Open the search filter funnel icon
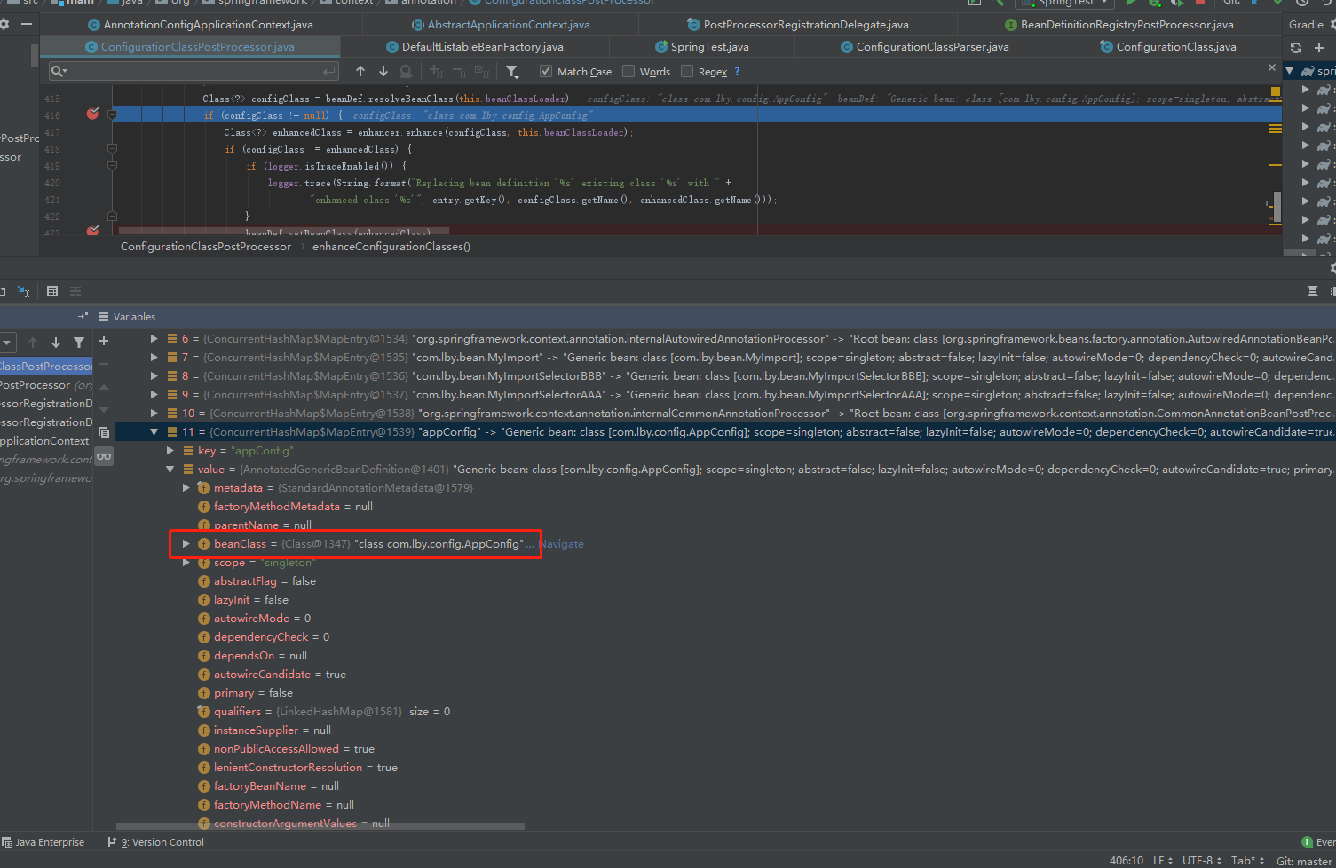 [512, 71]
